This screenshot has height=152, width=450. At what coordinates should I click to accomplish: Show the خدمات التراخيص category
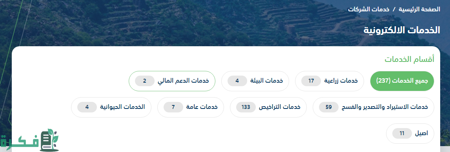pyautogui.click(x=268, y=107)
